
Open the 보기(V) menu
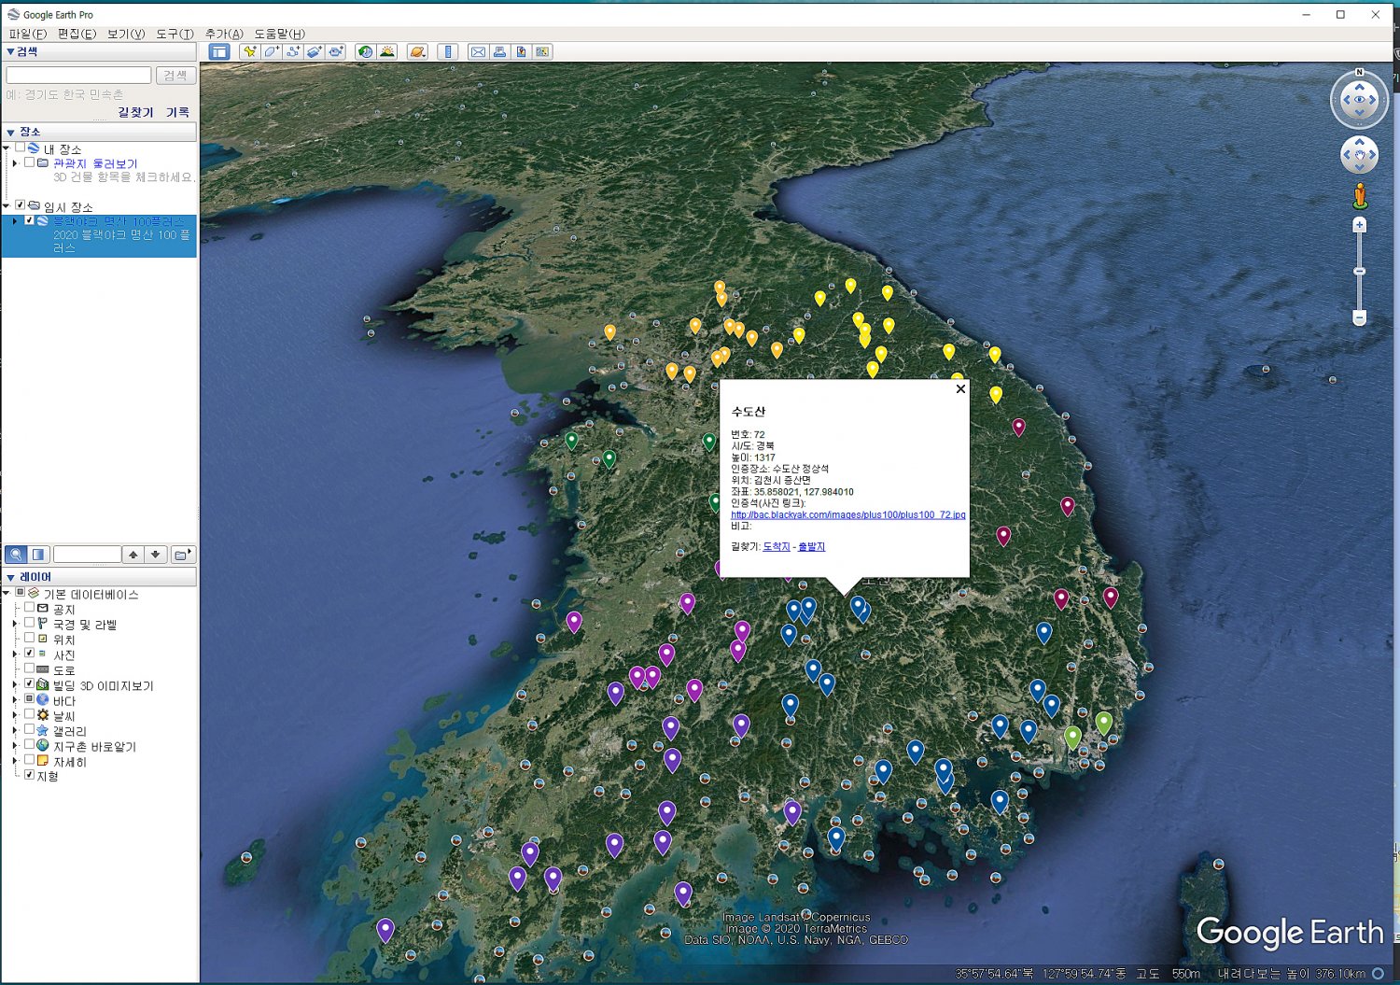pyautogui.click(x=126, y=34)
